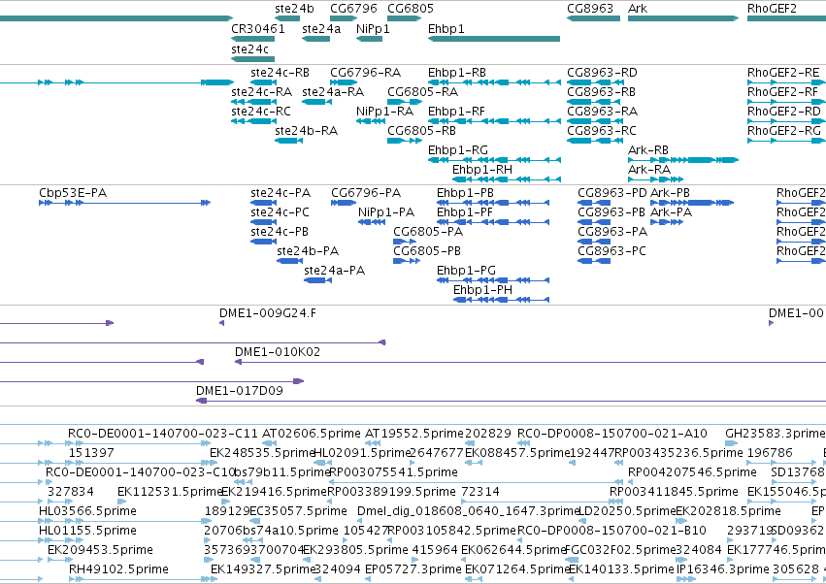Select transcript CG6796-RA
This screenshot has height=584, width=826.
[x=365, y=72]
